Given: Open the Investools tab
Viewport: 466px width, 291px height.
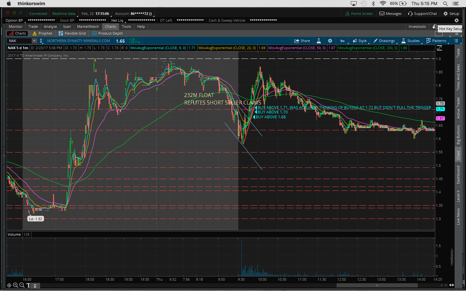Looking at the screenshot, I should tap(417, 27).
